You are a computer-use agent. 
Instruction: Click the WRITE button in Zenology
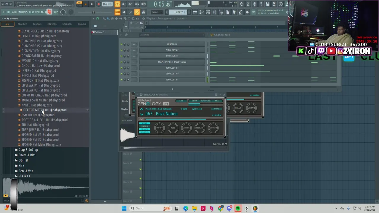pos(216,109)
